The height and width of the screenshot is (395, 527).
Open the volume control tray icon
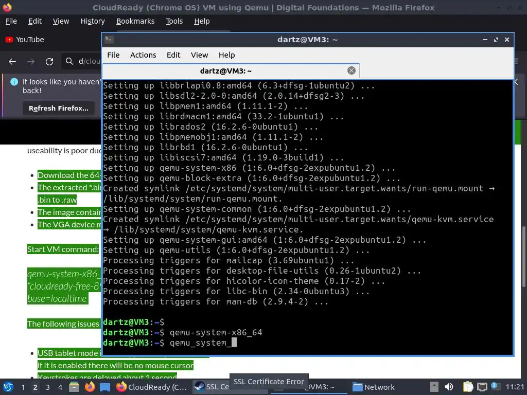(x=449, y=387)
